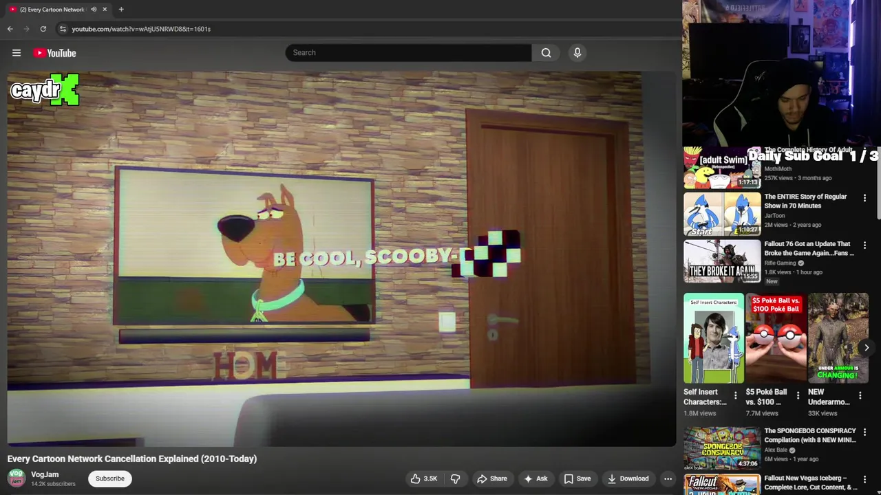The width and height of the screenshot is (881, 495).
Task: Open the $5 Poké Ball short
Action: tap(776, 338)
